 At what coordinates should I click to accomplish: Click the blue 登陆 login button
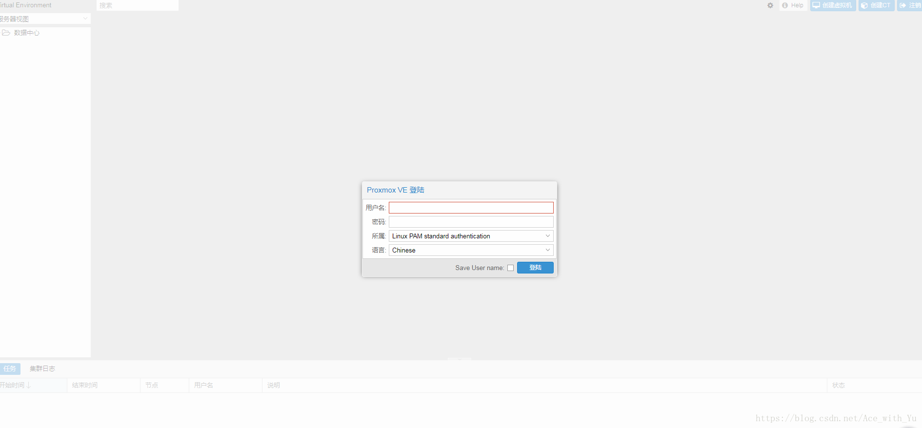(535, 268)
